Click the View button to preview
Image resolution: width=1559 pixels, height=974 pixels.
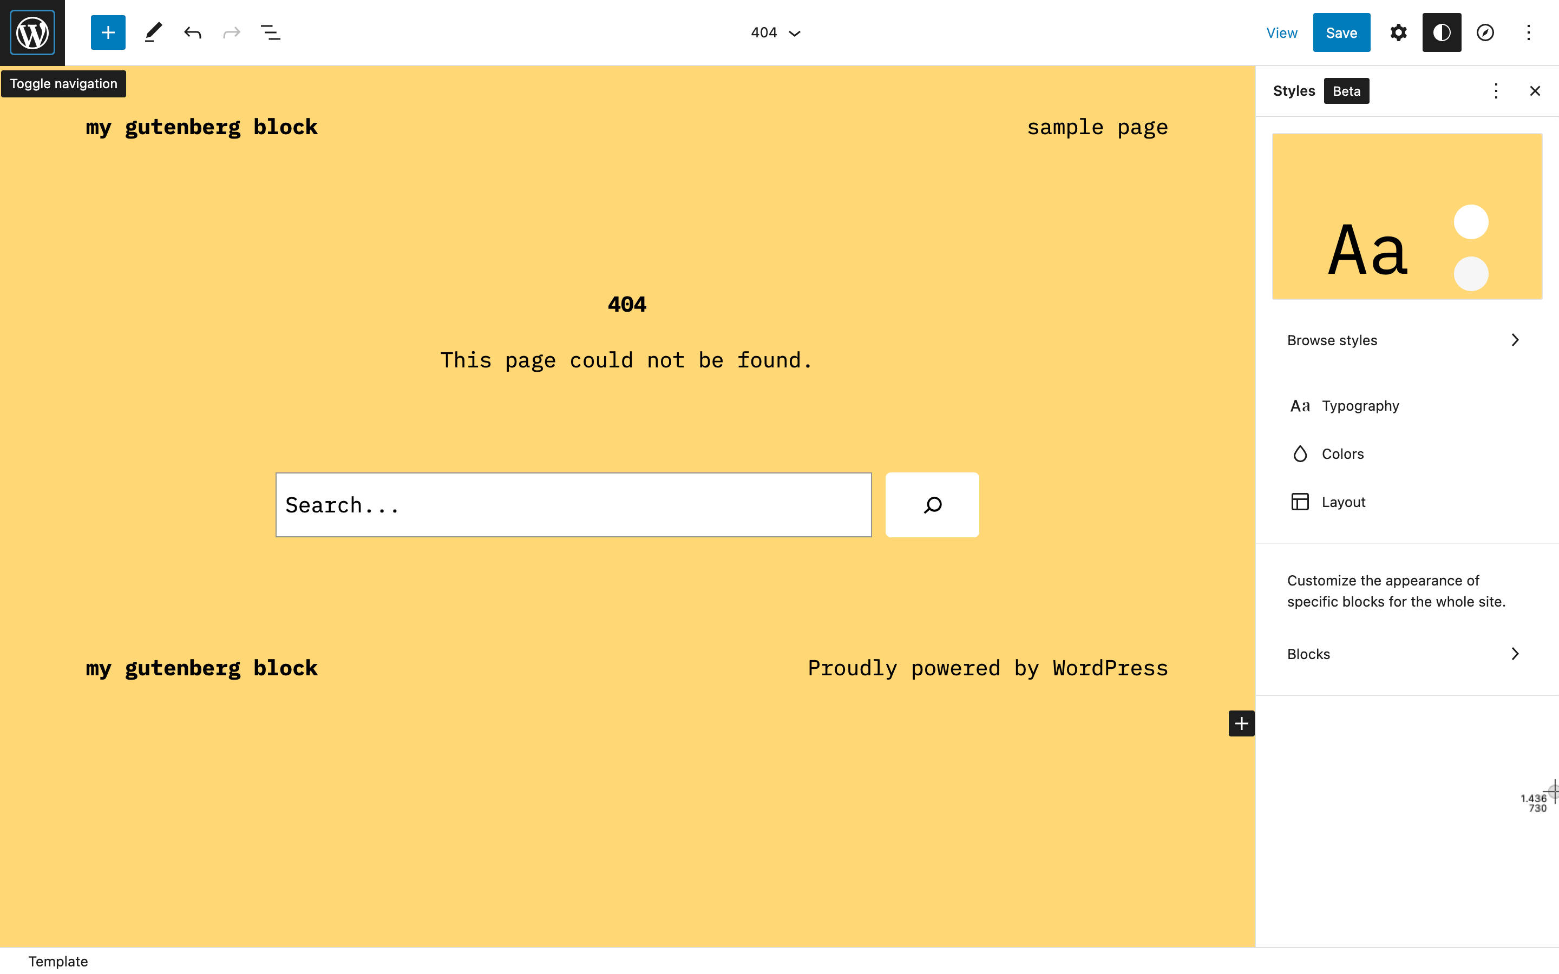[1281, 32]
